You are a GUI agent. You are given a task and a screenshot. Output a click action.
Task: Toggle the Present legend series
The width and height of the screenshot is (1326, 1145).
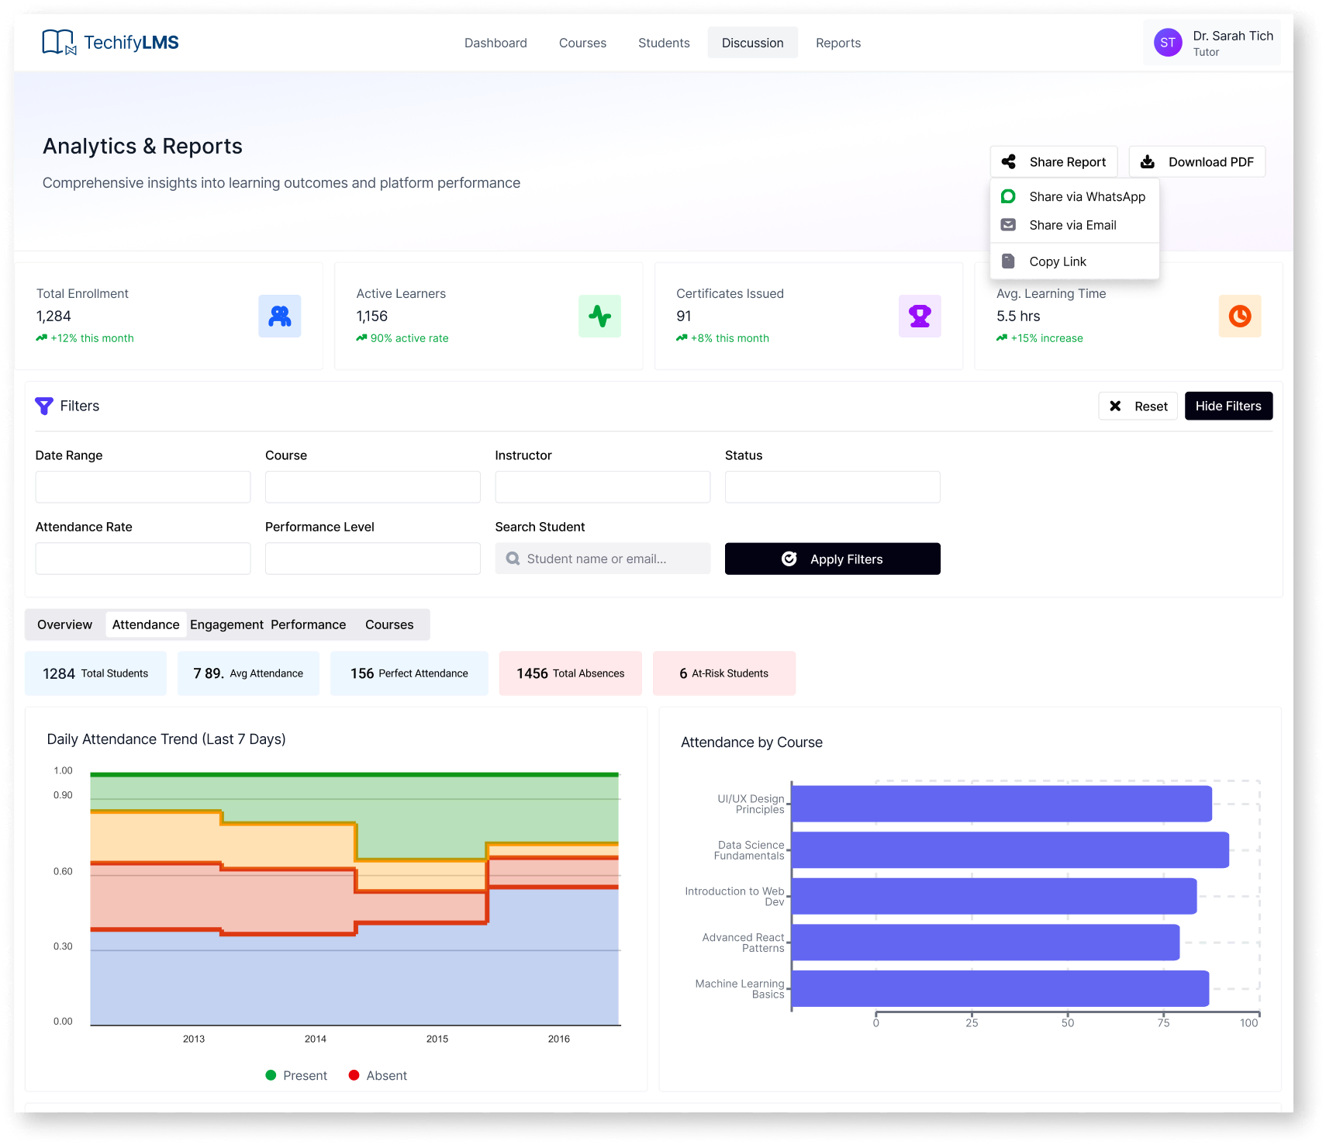pyautogui.click(x=296, y=1075)
